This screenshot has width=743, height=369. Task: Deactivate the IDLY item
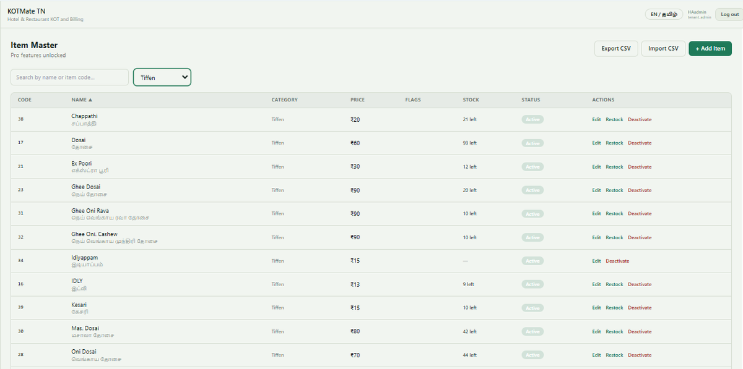click(640, 284)
